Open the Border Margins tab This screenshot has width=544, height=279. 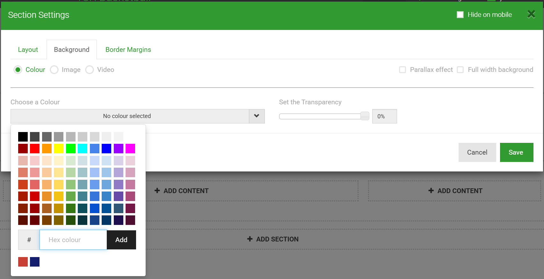128,50
